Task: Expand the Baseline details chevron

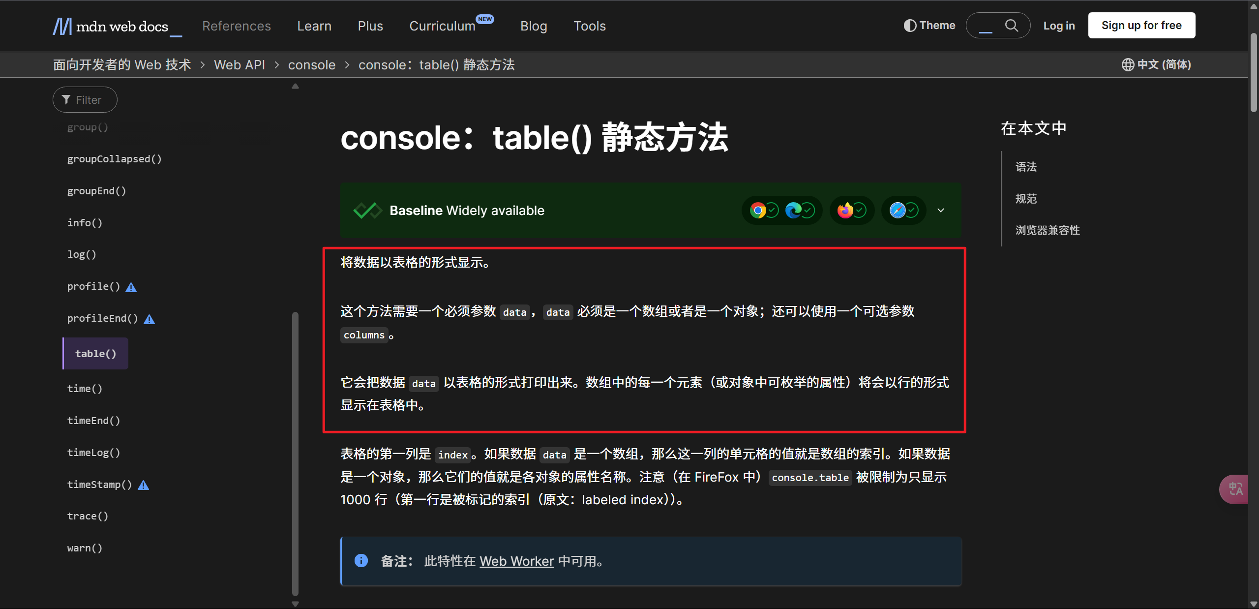Action: [941, 211]
